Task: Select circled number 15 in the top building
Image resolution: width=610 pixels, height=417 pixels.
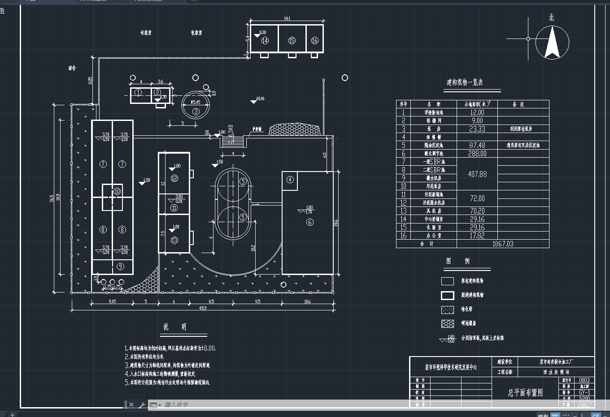Action: pos(292,40)
